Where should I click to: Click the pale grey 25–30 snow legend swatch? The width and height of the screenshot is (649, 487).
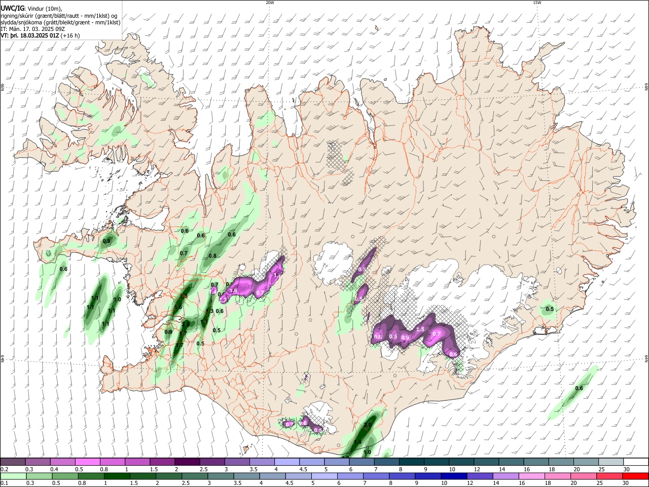pyautogui.click(x=611, y=462)
